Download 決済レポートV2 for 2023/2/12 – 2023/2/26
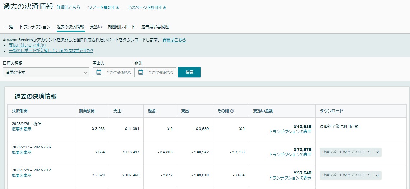410x189 pixels. pyautogui.click(x=346, y=152)
